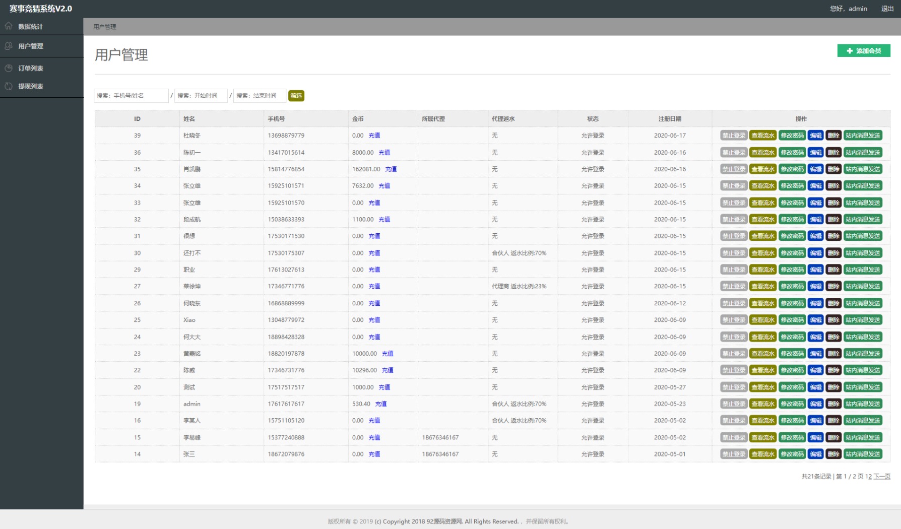Screen dimensions: 901x529
Task: Click the pie icon beside 订单列表
Action: coord(9,68)
